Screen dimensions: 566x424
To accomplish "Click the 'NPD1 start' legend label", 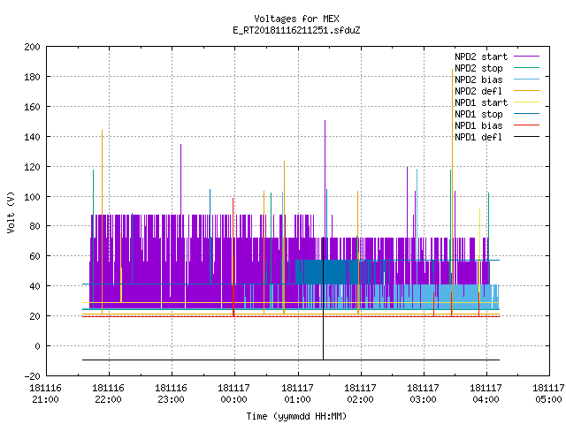I will [481, 102].
